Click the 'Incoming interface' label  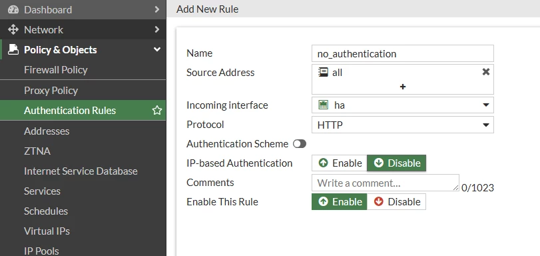click(227, 105)
